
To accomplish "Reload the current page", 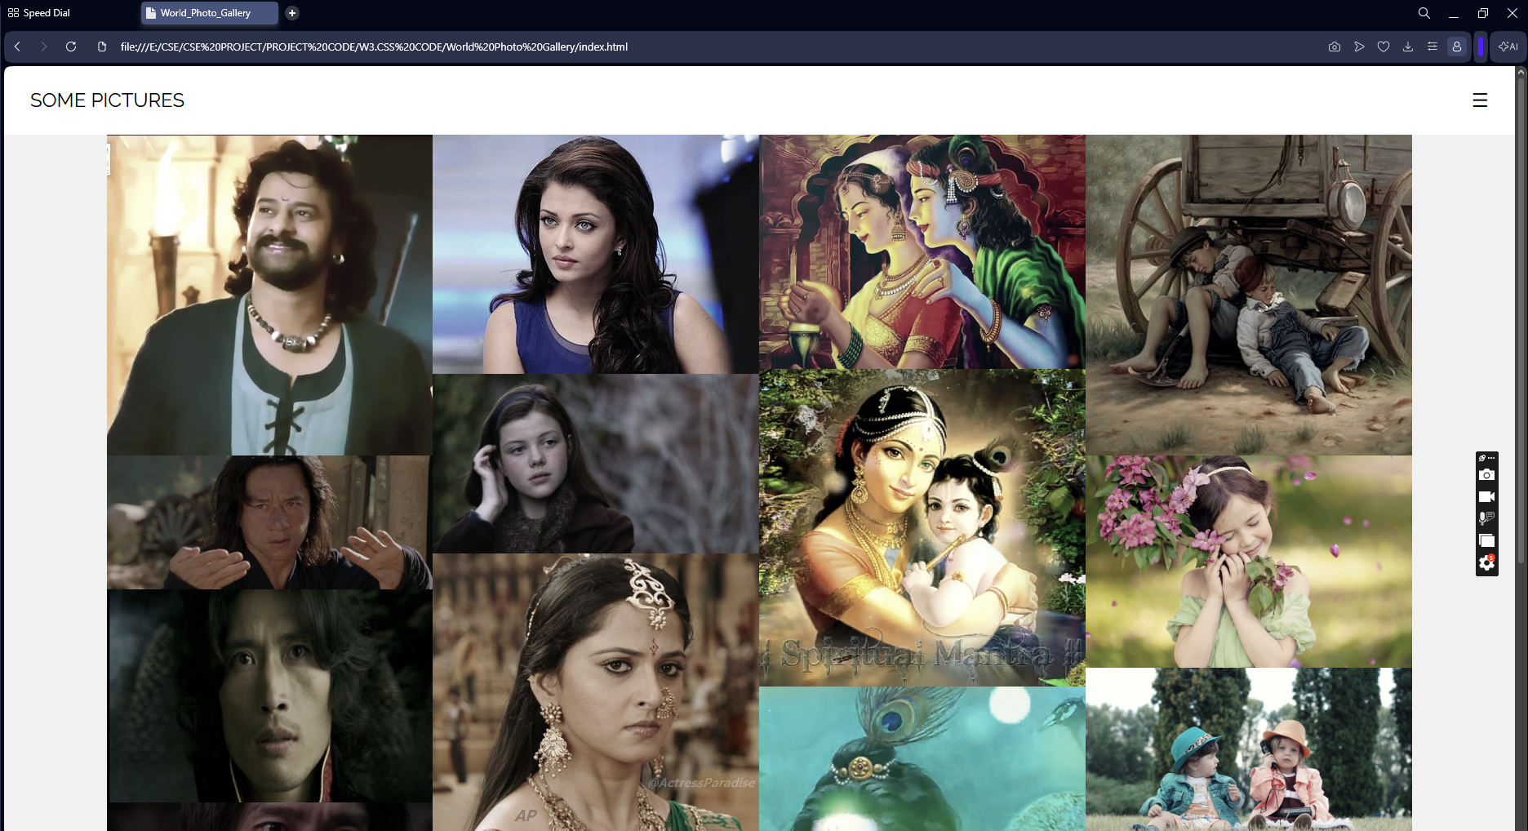I will pos(71,47).
